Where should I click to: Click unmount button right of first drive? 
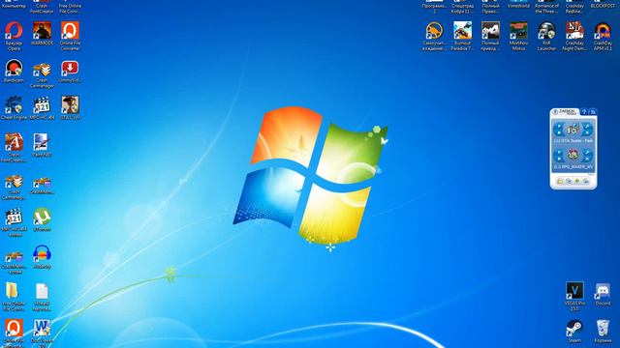[587, 129]
